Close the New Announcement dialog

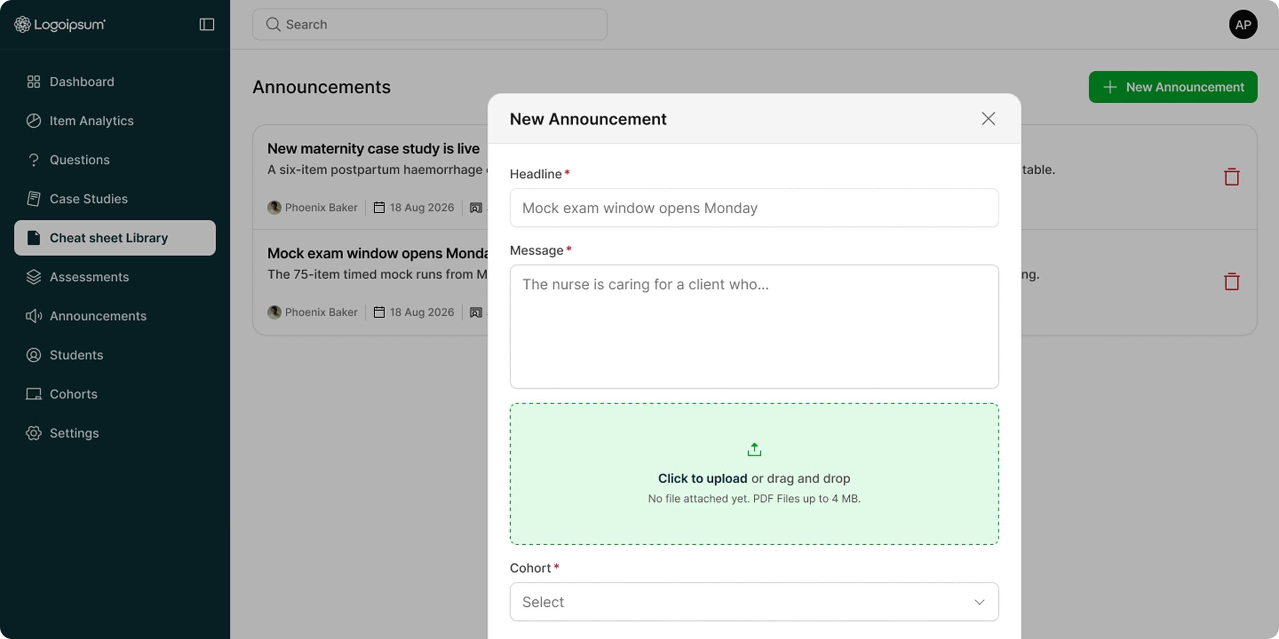pyautogui.click(x=988, y=119)
